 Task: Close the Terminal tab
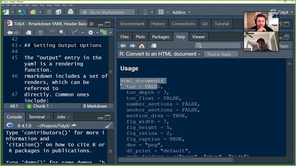[x=48, y=117]
